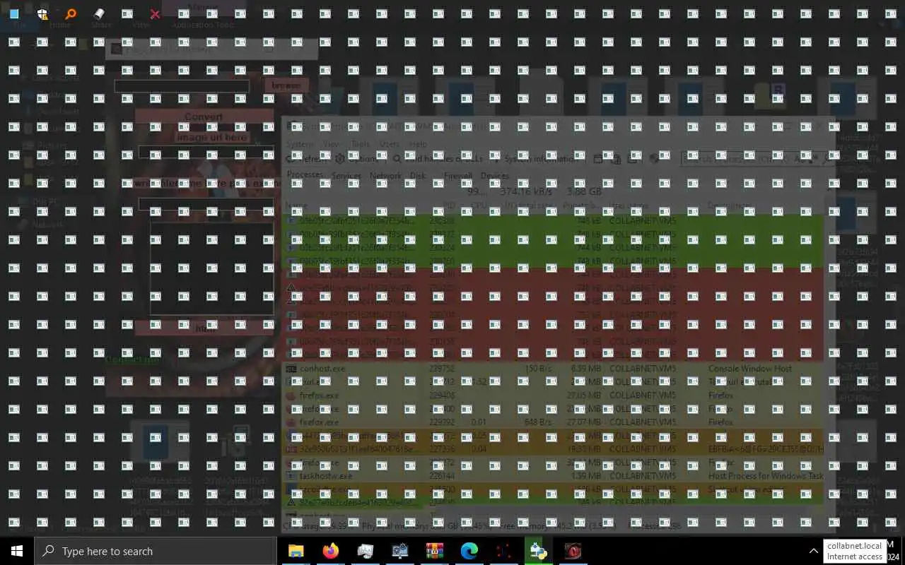Click the orange magnifier icon
The height and width of the screenshot is (565, 905).
click(71, 14)
